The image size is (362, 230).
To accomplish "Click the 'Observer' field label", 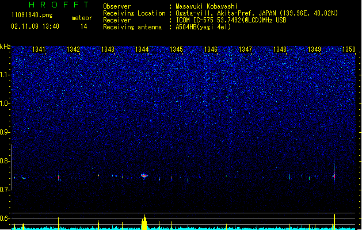I will click(117, 6).
